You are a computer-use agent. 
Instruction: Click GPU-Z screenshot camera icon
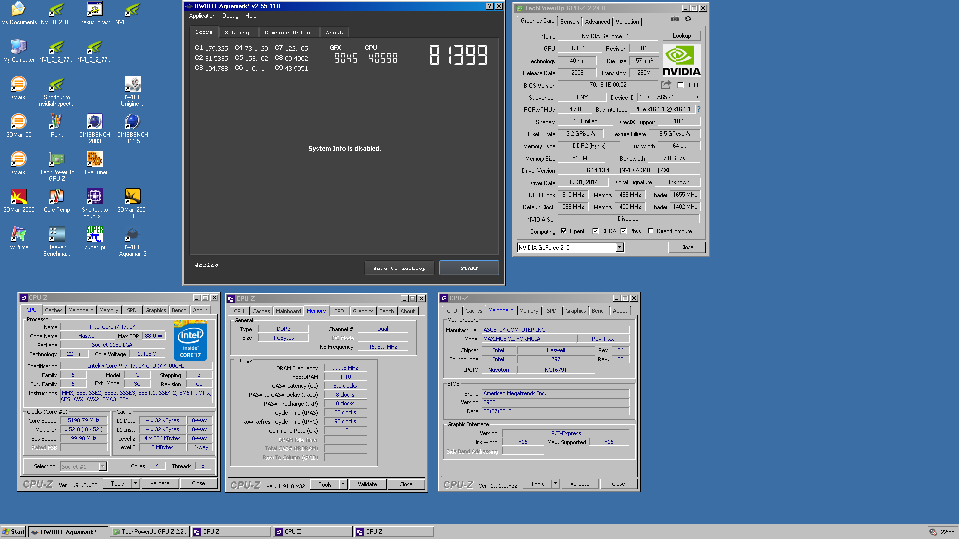[674, 19]
